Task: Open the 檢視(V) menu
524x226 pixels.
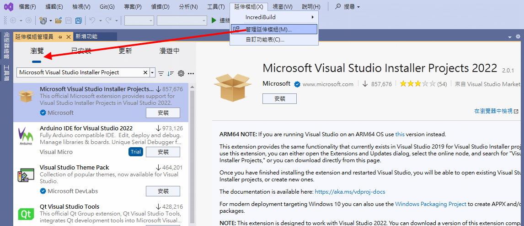Action: pyautogui.click(x=81, y=7)
